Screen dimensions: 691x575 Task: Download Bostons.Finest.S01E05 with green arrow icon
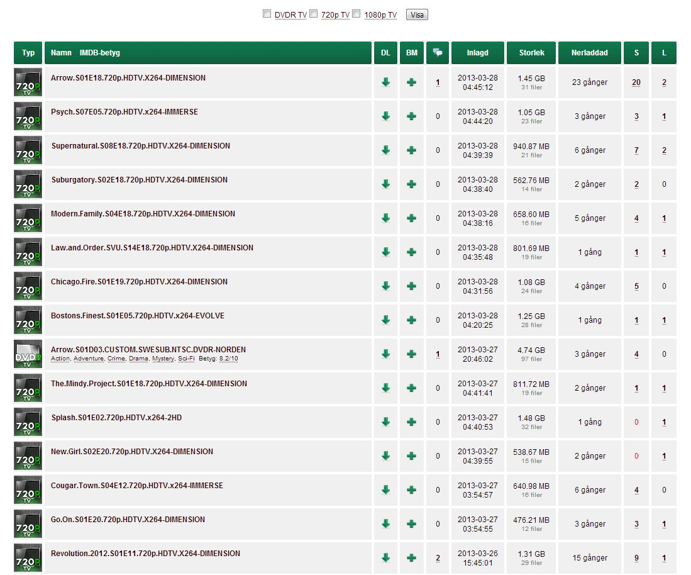pyautogui.click(x=385, y=320)
